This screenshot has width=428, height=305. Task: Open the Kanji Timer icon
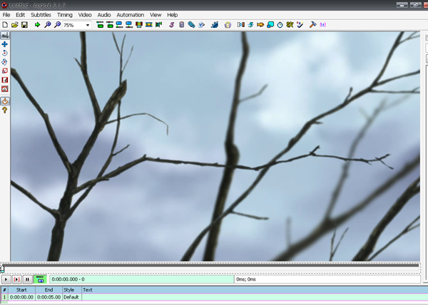click(x=290, y=25)
